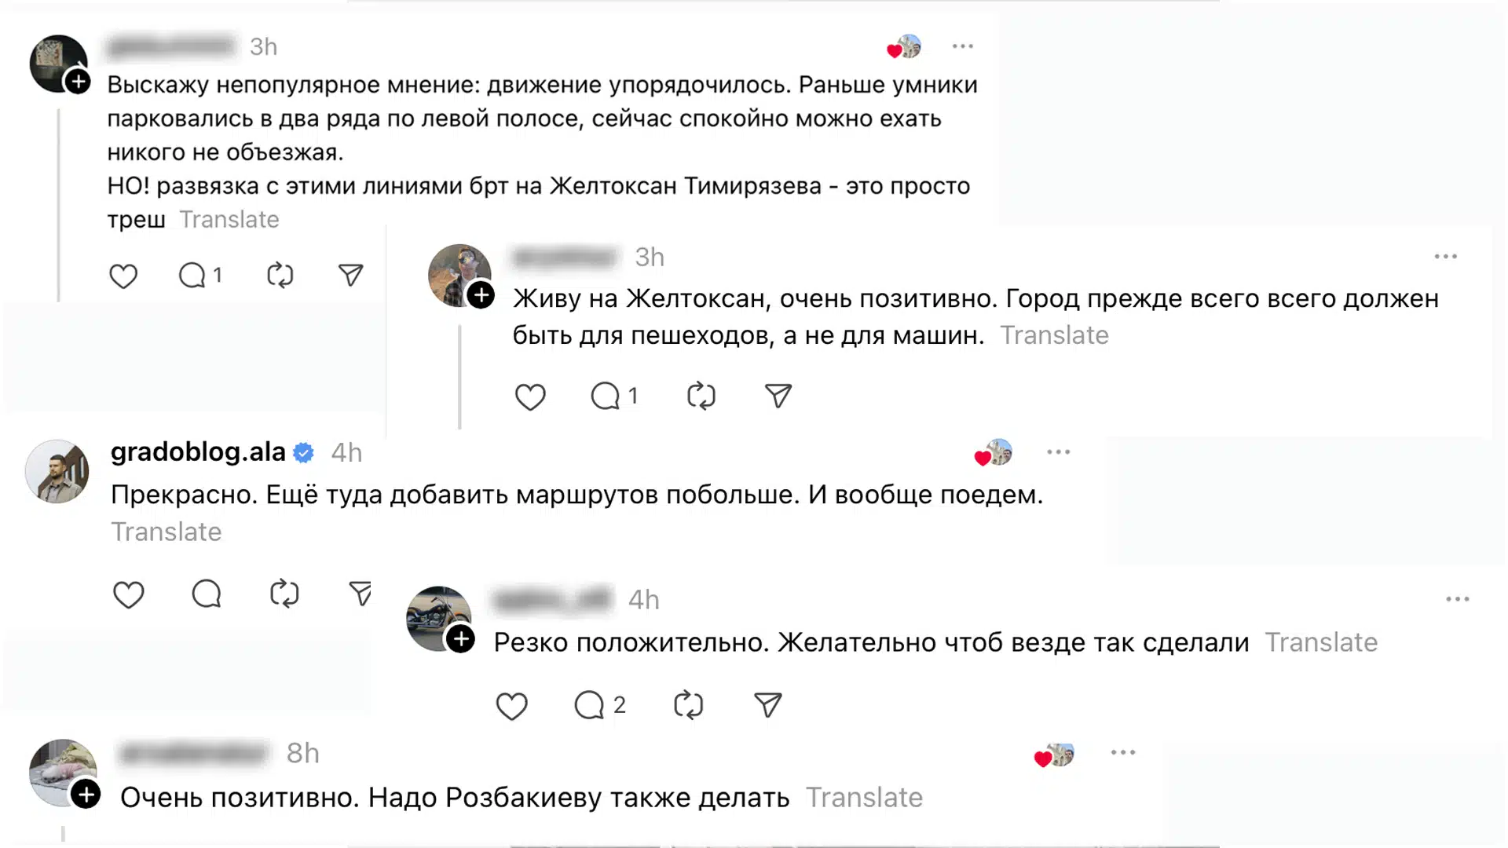Open more options on 'Живу на Желтоксан' reply
The width and height of the screenshot is (1508, 848).
[x=1445, y=257]
